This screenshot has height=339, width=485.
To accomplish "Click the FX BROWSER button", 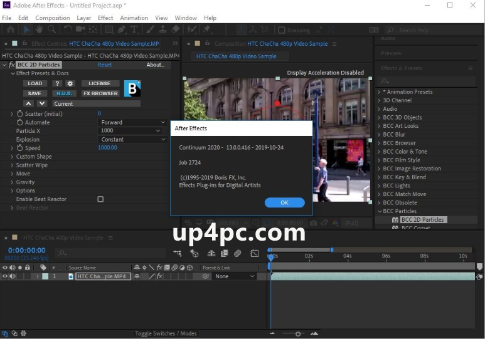I will (x=100, y=93).
